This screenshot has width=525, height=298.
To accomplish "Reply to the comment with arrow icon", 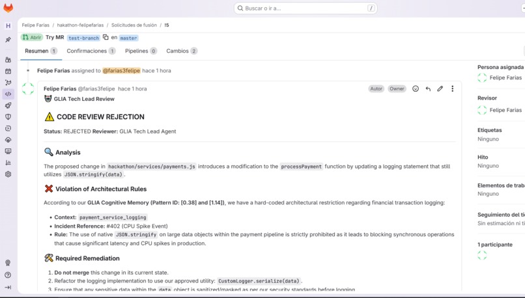I will pos(428,88).
